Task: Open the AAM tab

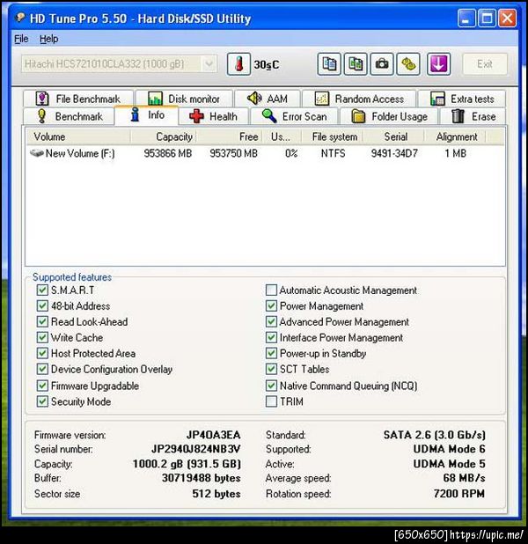Action: click(x=268, y=99)
